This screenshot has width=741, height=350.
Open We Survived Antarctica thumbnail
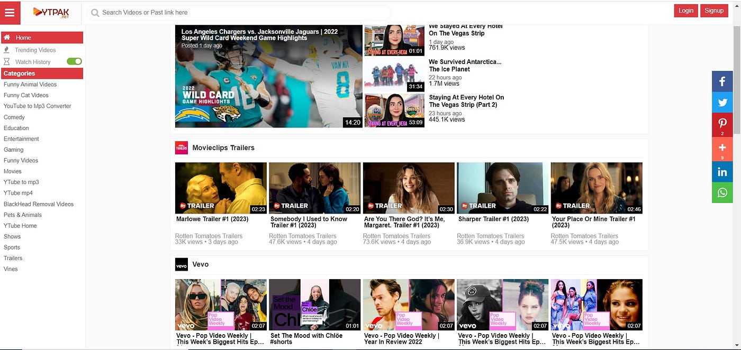(394, 75)
